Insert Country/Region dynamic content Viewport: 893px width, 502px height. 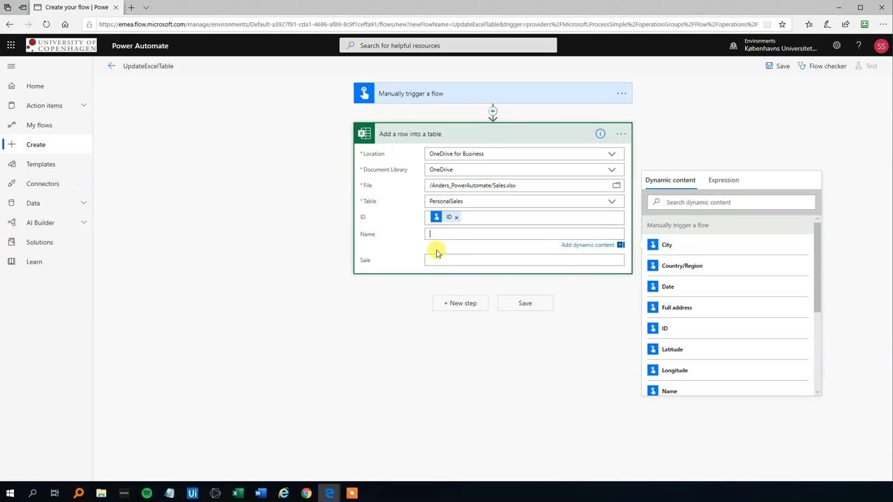(728, 266)
